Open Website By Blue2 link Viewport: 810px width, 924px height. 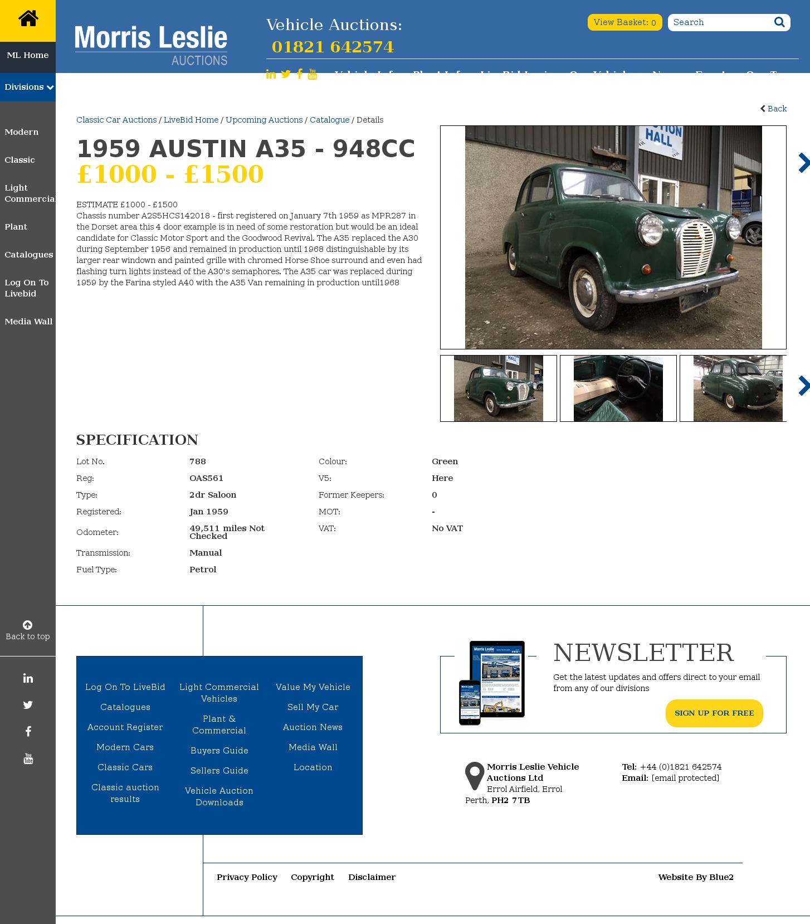click(696, 877)
